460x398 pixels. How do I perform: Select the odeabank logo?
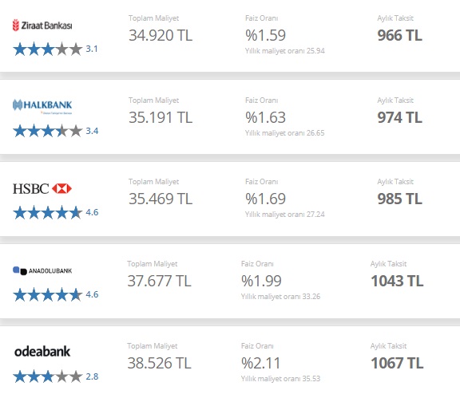42,351
